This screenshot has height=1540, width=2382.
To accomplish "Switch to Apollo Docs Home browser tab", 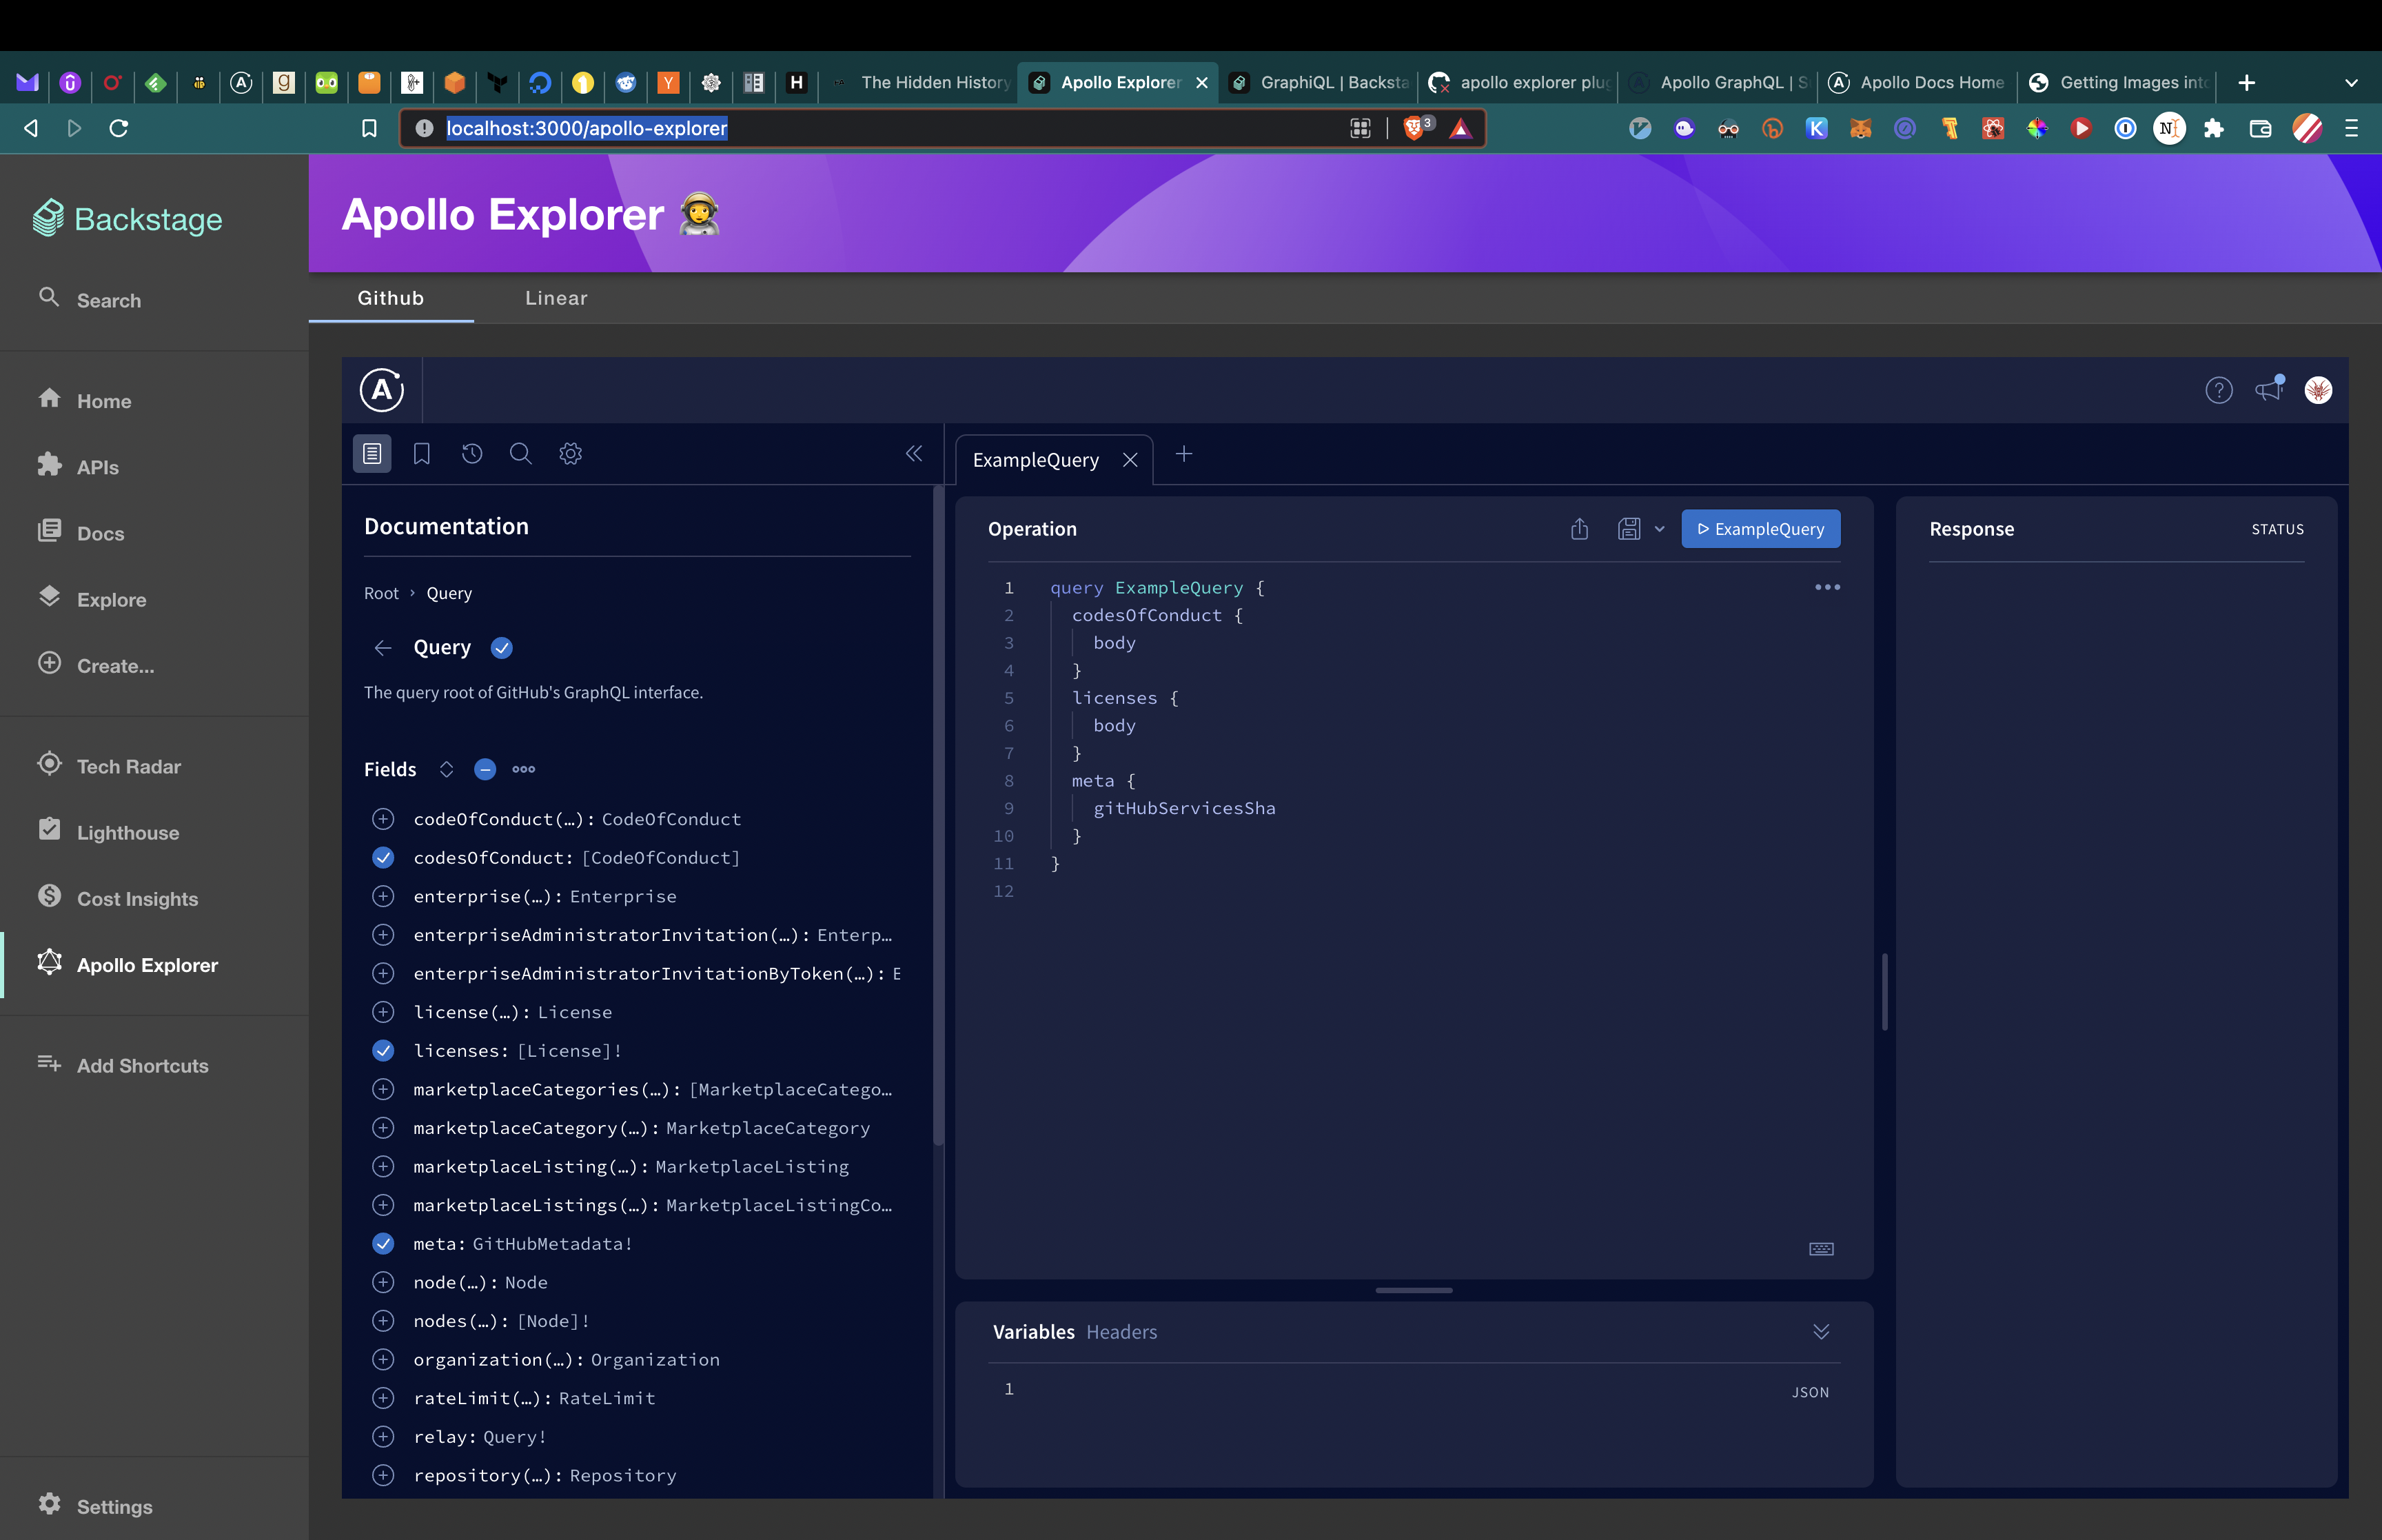I will (1916, 82).
